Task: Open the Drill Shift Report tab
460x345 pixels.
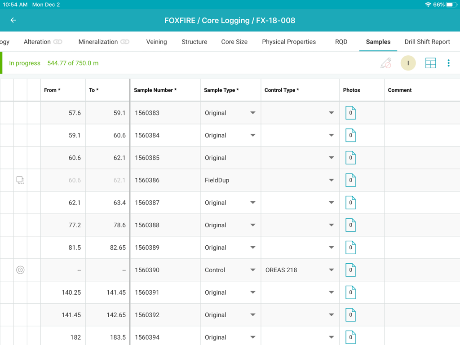Action: pyautogui.click(x=427, y=41)
